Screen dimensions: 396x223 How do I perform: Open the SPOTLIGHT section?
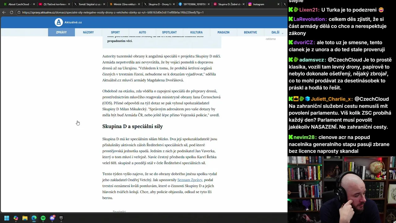(169, 32)
